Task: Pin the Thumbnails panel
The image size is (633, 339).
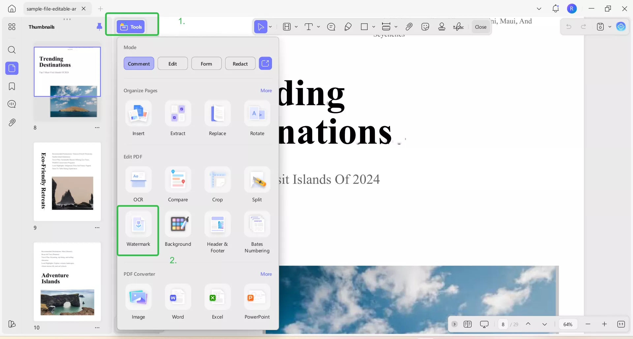Action: (x=99, y=27)
